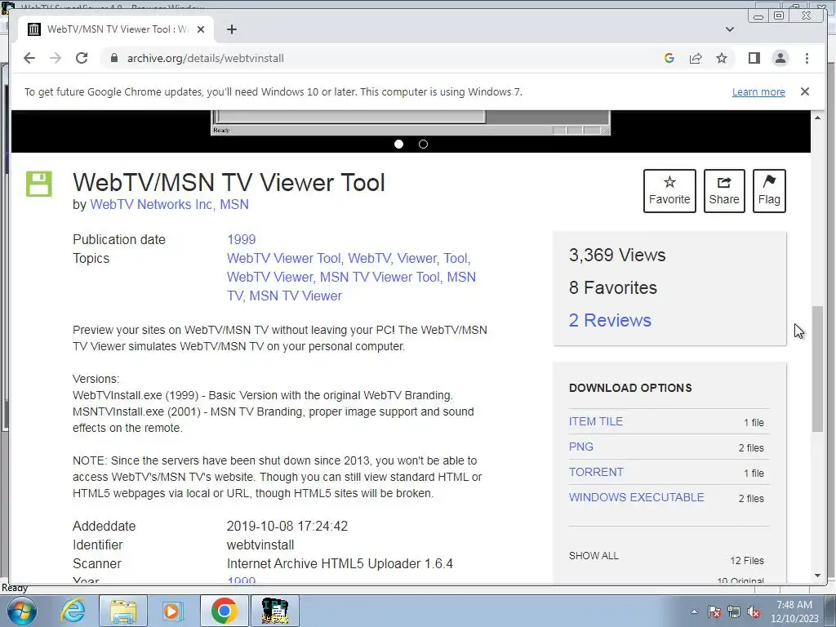Image resolution: width=836 pixels, height=627 pixels.
Task: Open MSN creator link
Action: point(234,204)
